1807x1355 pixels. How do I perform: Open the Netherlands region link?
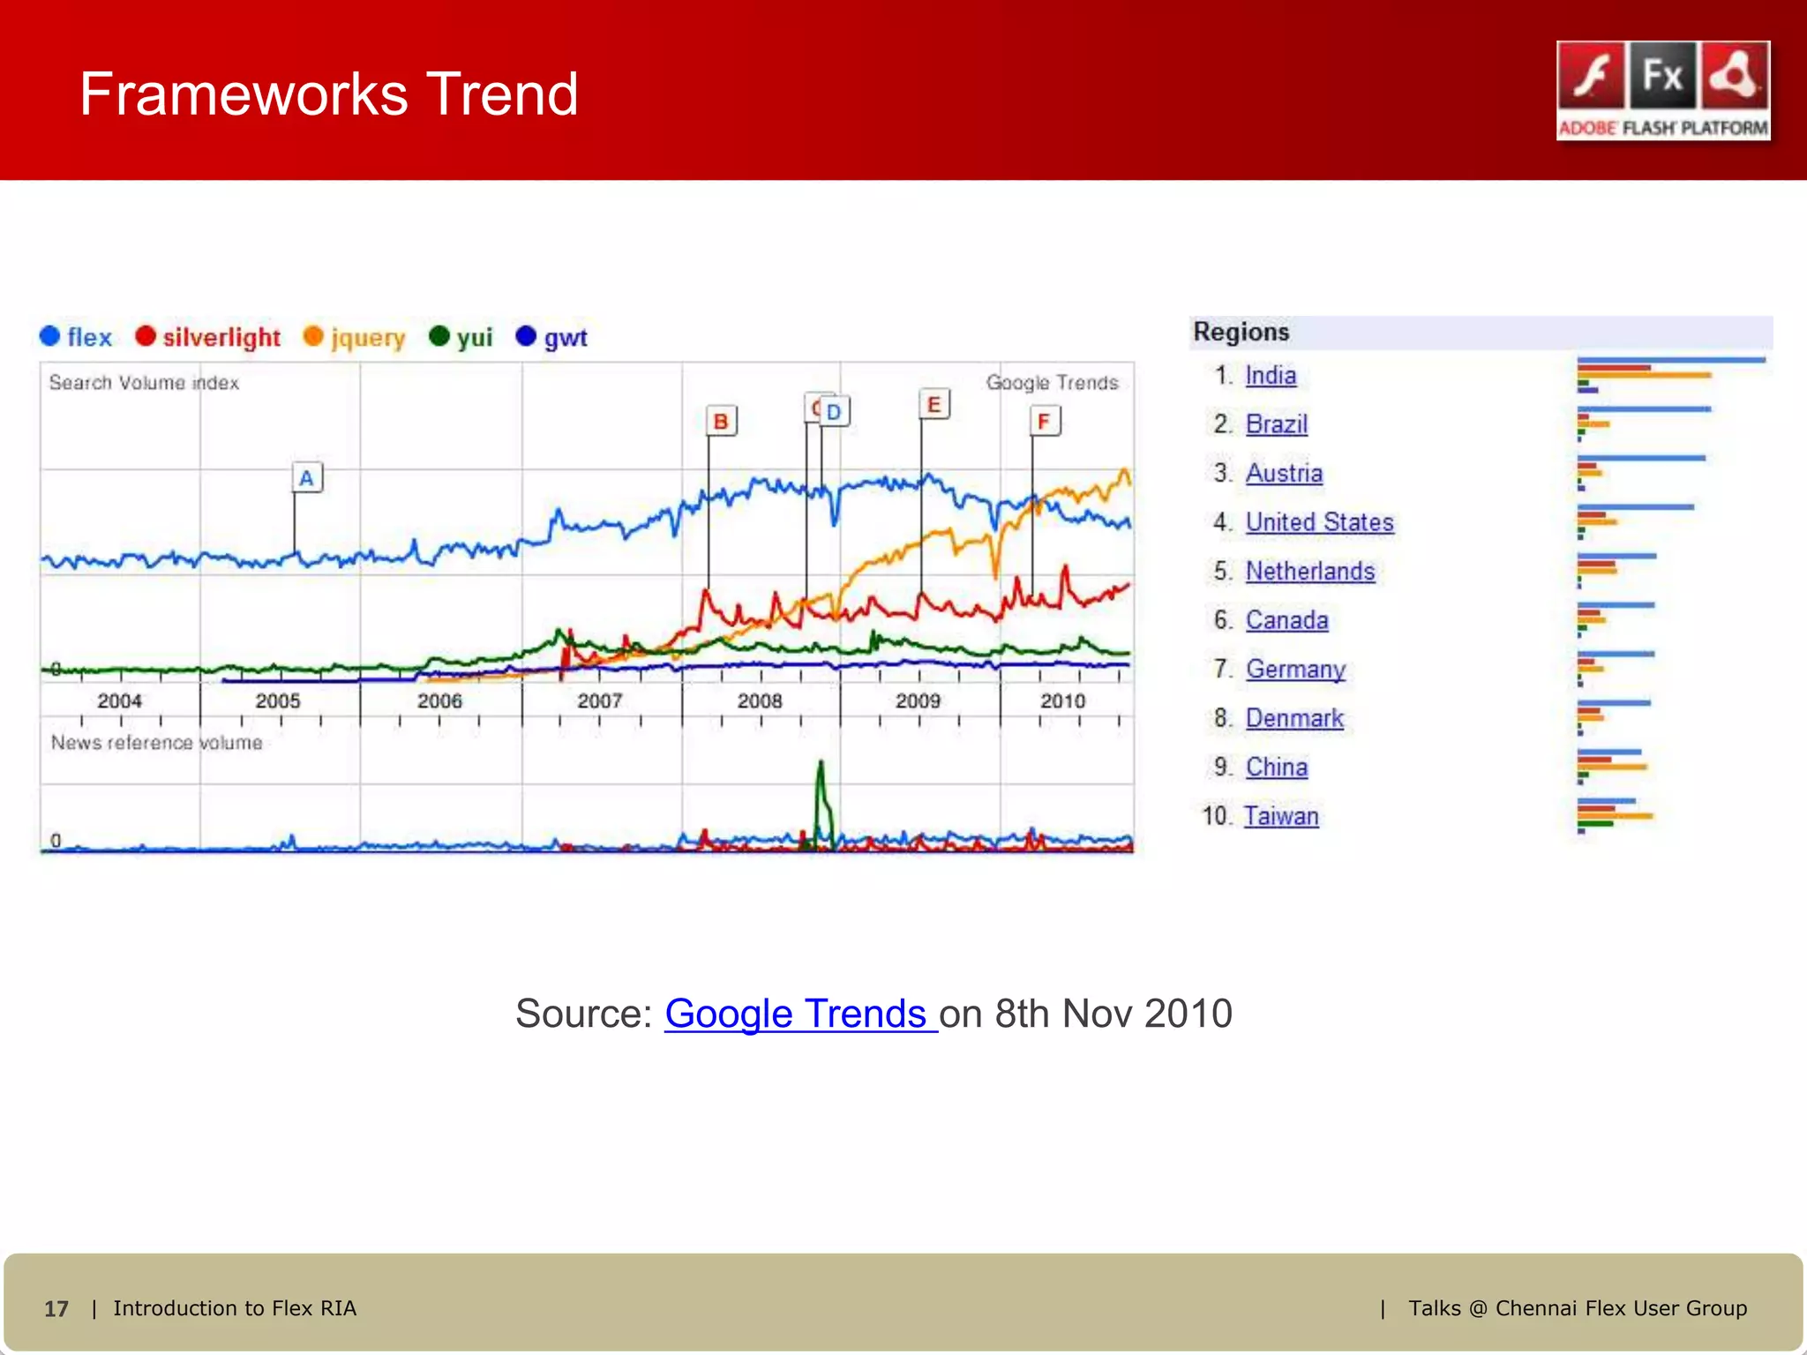(x=1309, y=572)
